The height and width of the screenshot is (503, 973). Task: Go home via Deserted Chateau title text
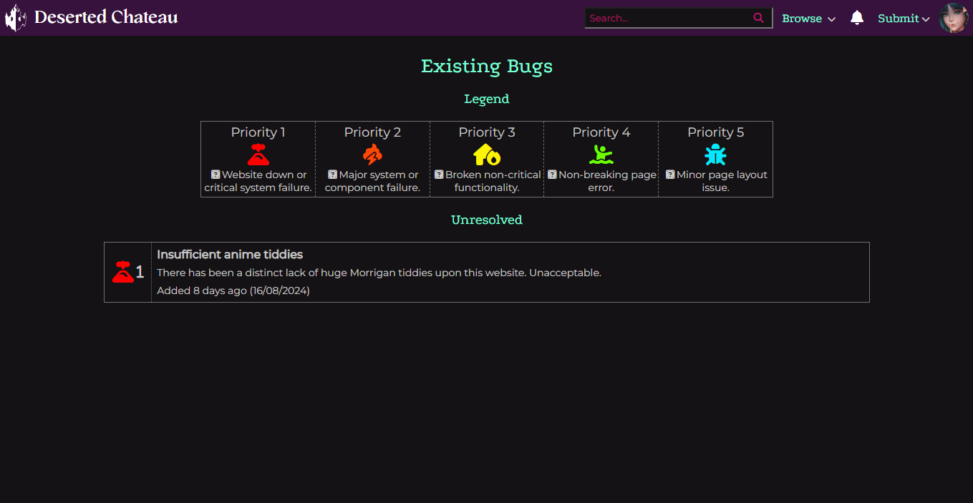[106, 17]
